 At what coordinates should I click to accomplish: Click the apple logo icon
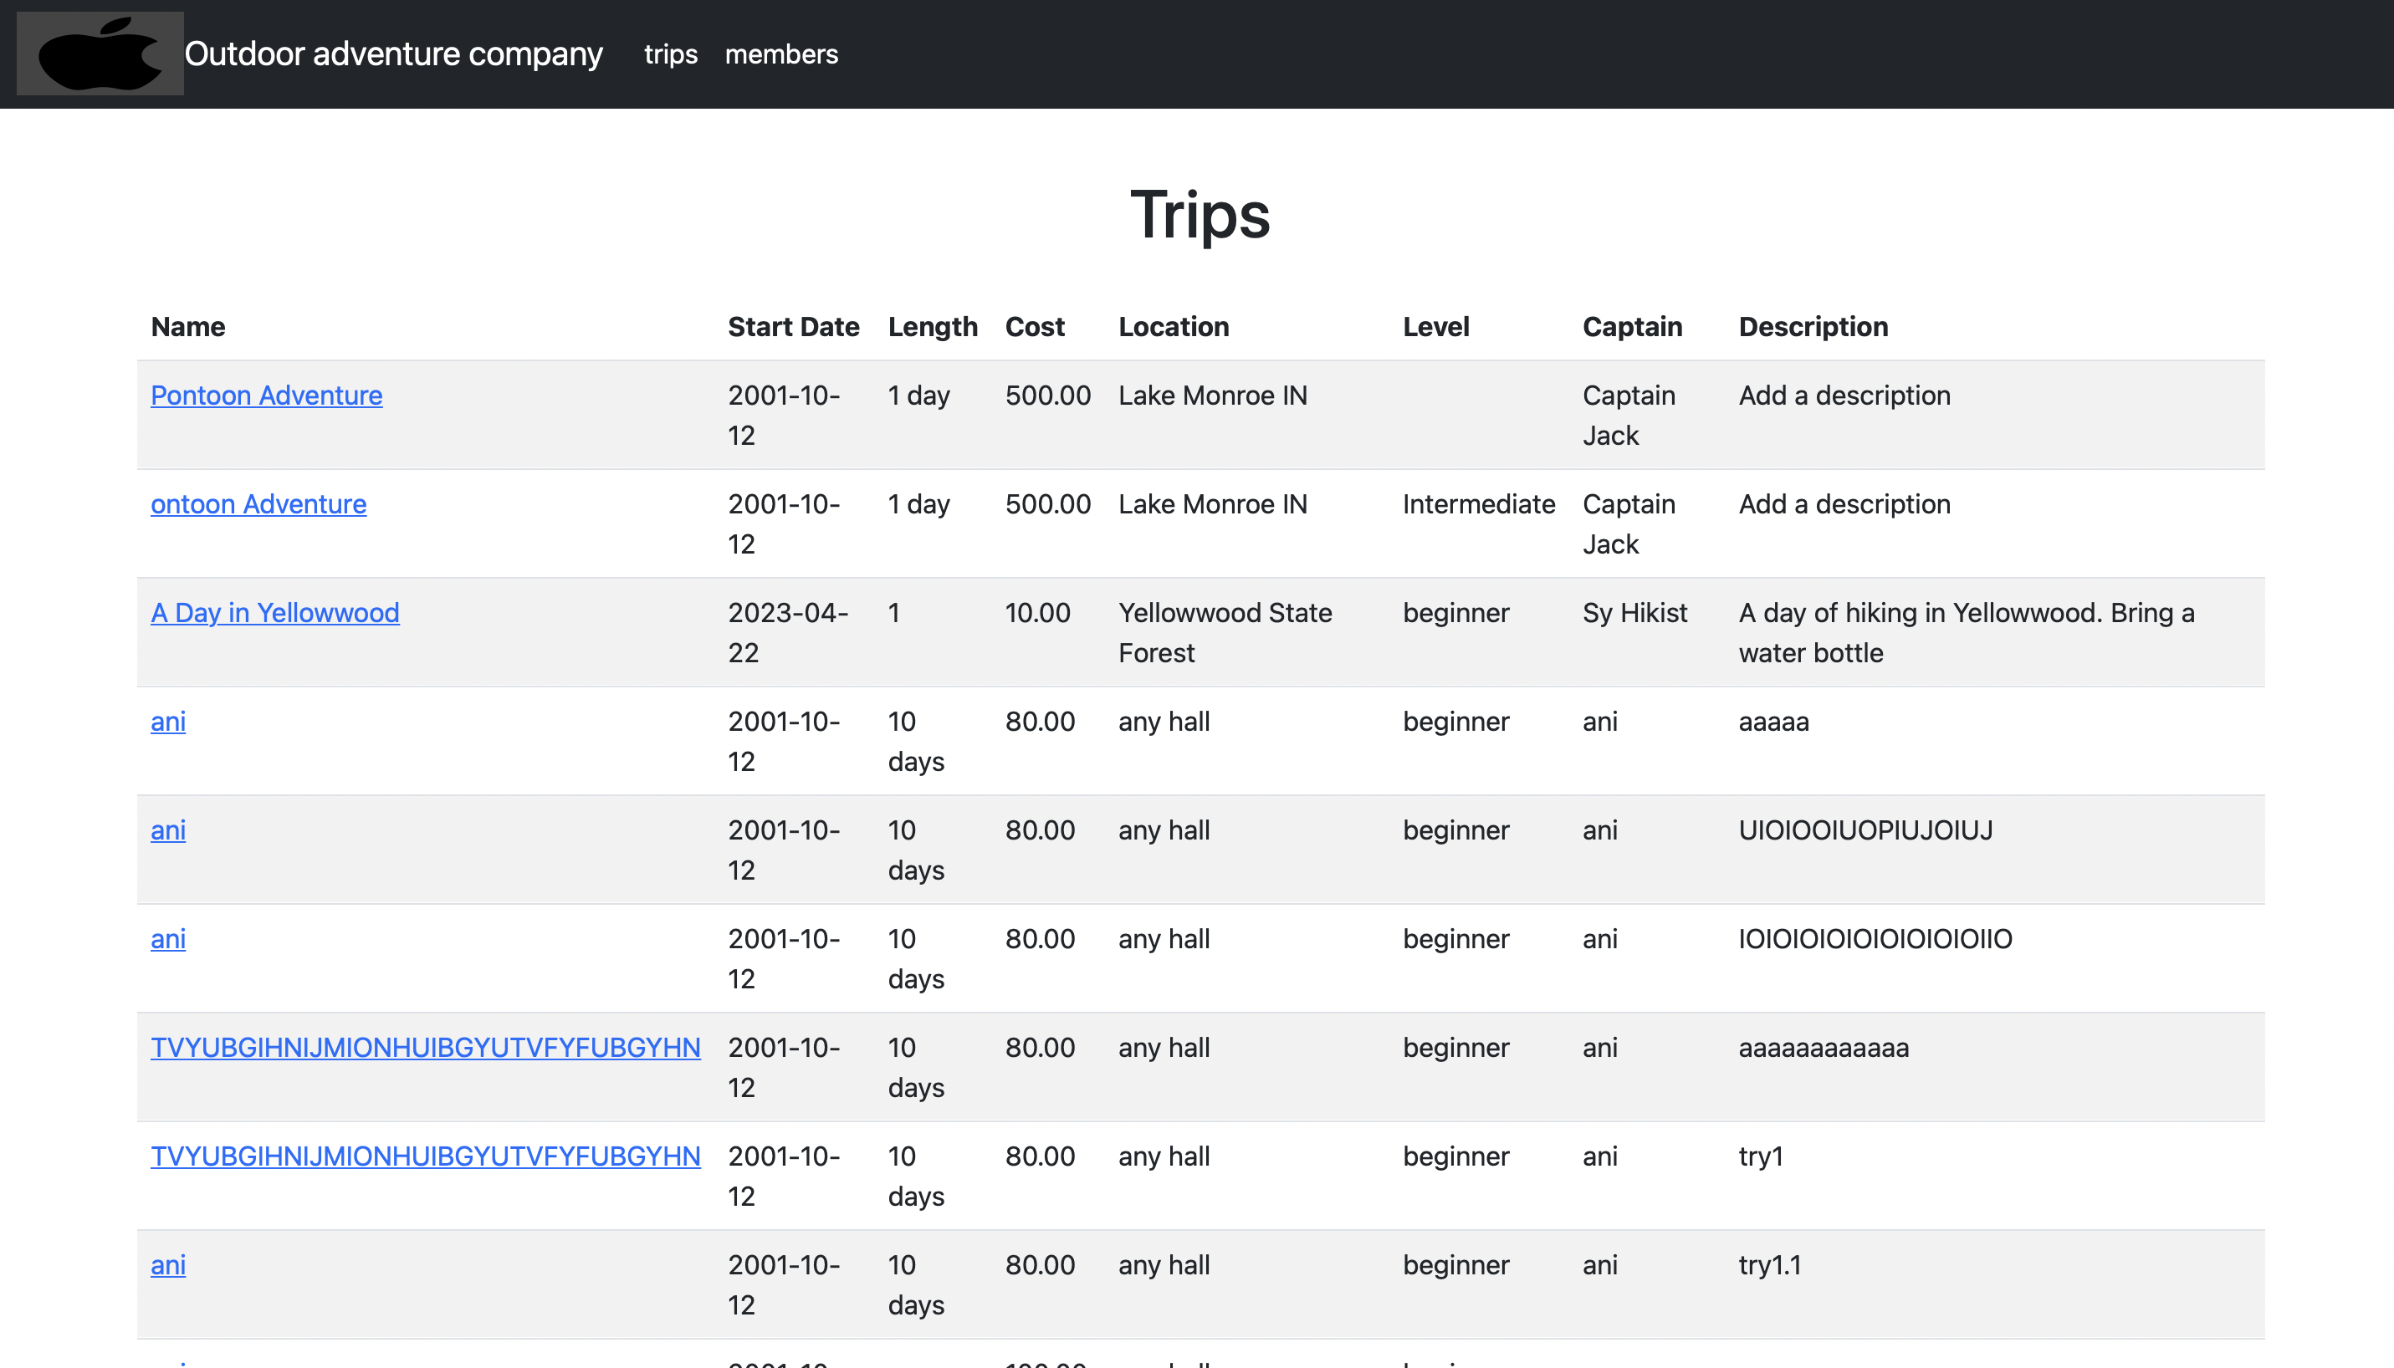click(100, 54)
